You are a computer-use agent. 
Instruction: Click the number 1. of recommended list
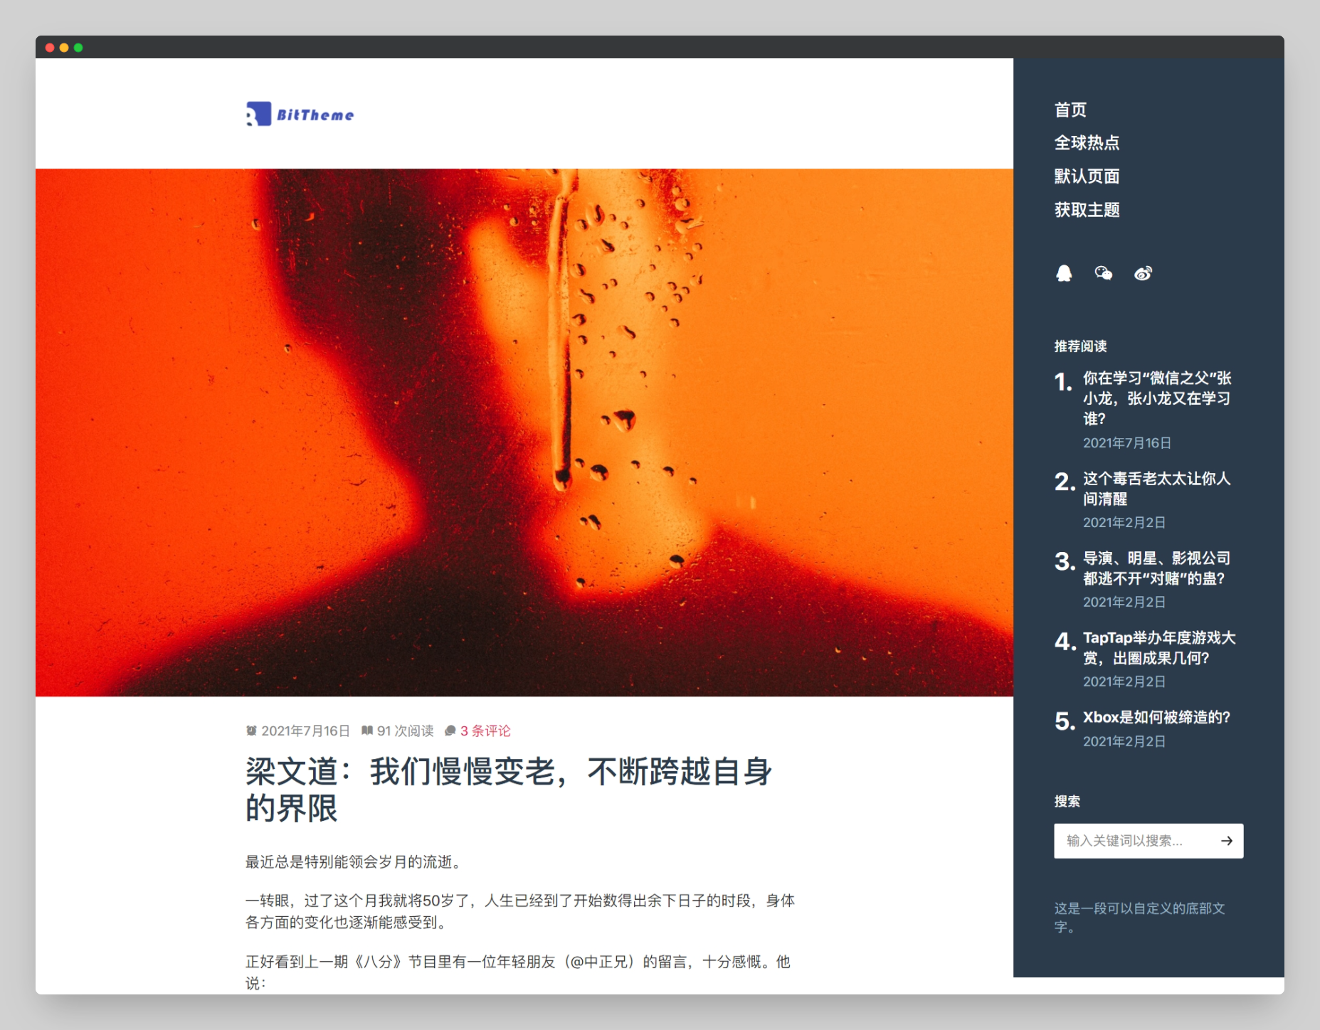pos(1064,382)
